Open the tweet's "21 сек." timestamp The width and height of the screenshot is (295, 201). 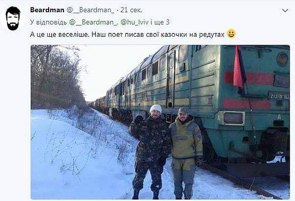131,10
